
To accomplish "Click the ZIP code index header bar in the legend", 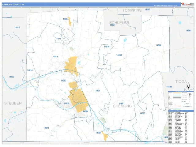I will [181, 111].
